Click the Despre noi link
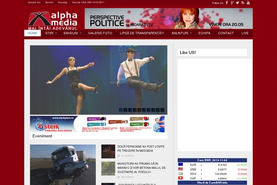 [x=34, y=2]
